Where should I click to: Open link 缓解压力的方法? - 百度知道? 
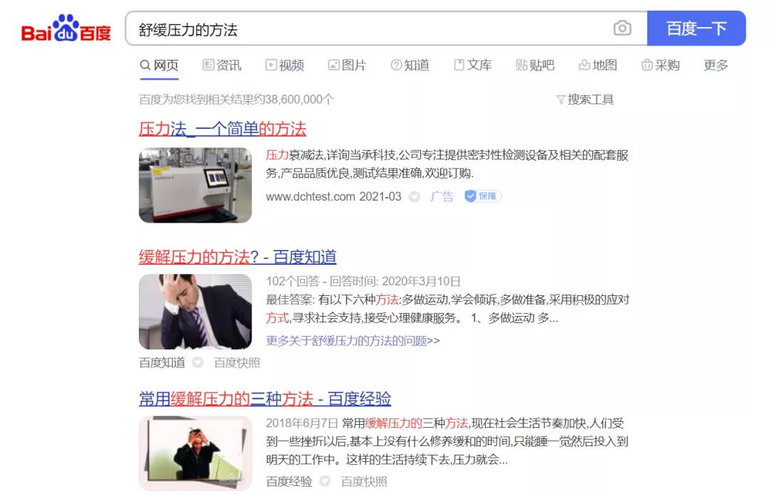point(237,257)
